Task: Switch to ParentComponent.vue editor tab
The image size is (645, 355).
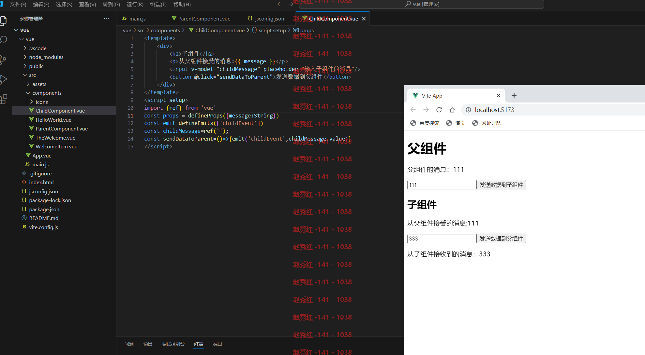Action: [204, 19]
